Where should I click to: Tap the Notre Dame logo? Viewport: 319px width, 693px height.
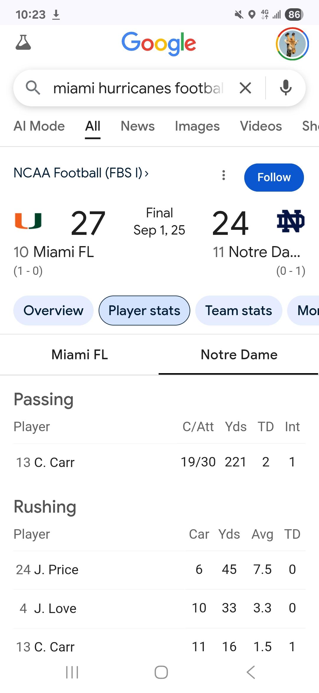point(291,221)
